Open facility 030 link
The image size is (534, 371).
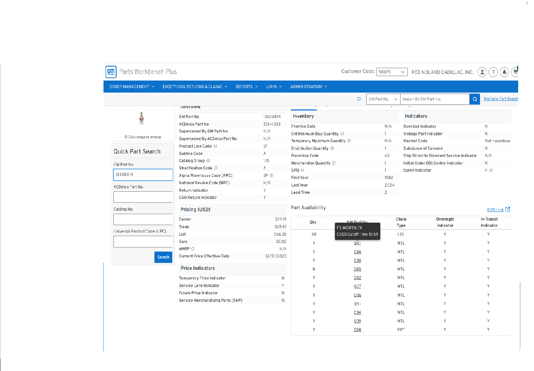click(x=358, y=261)
